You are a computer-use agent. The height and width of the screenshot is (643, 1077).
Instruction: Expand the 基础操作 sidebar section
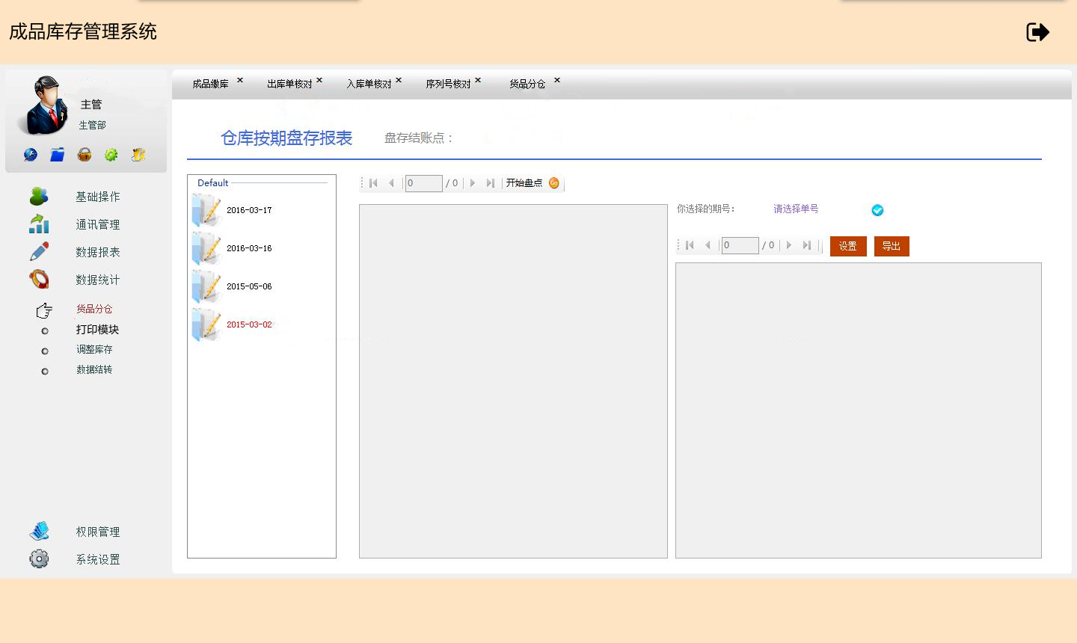coord(97,197)
